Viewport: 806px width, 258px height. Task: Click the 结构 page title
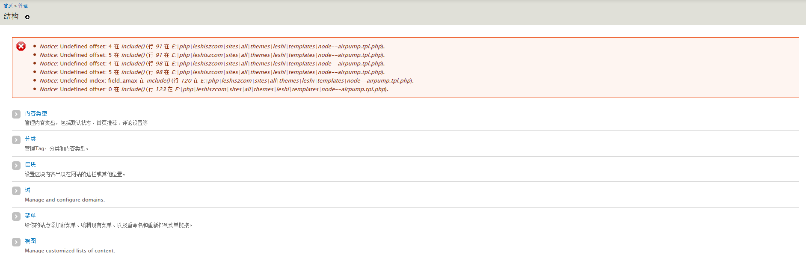click(11, 16)
